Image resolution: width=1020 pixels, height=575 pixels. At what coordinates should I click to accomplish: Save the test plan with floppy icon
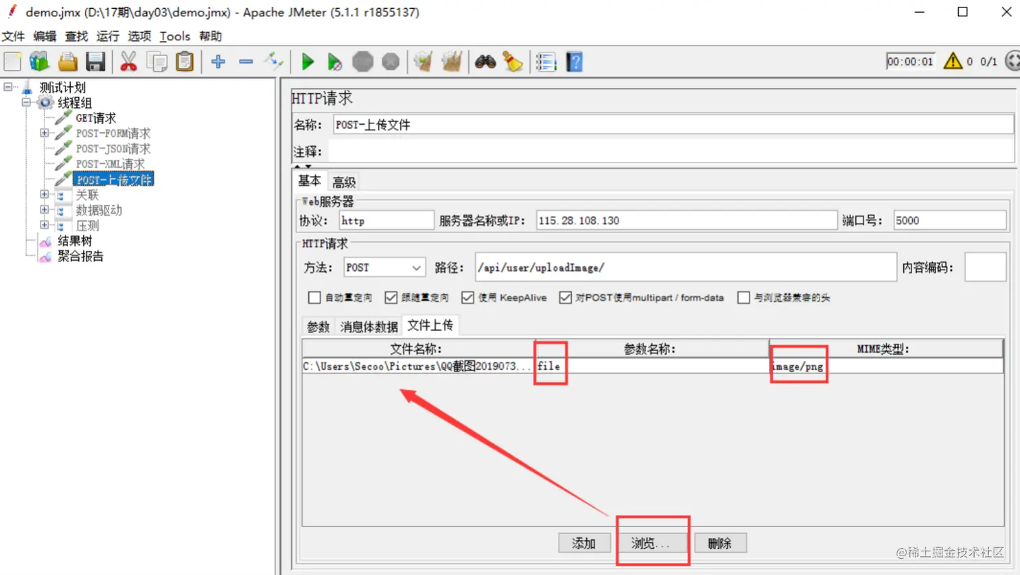tap(96, 62)
